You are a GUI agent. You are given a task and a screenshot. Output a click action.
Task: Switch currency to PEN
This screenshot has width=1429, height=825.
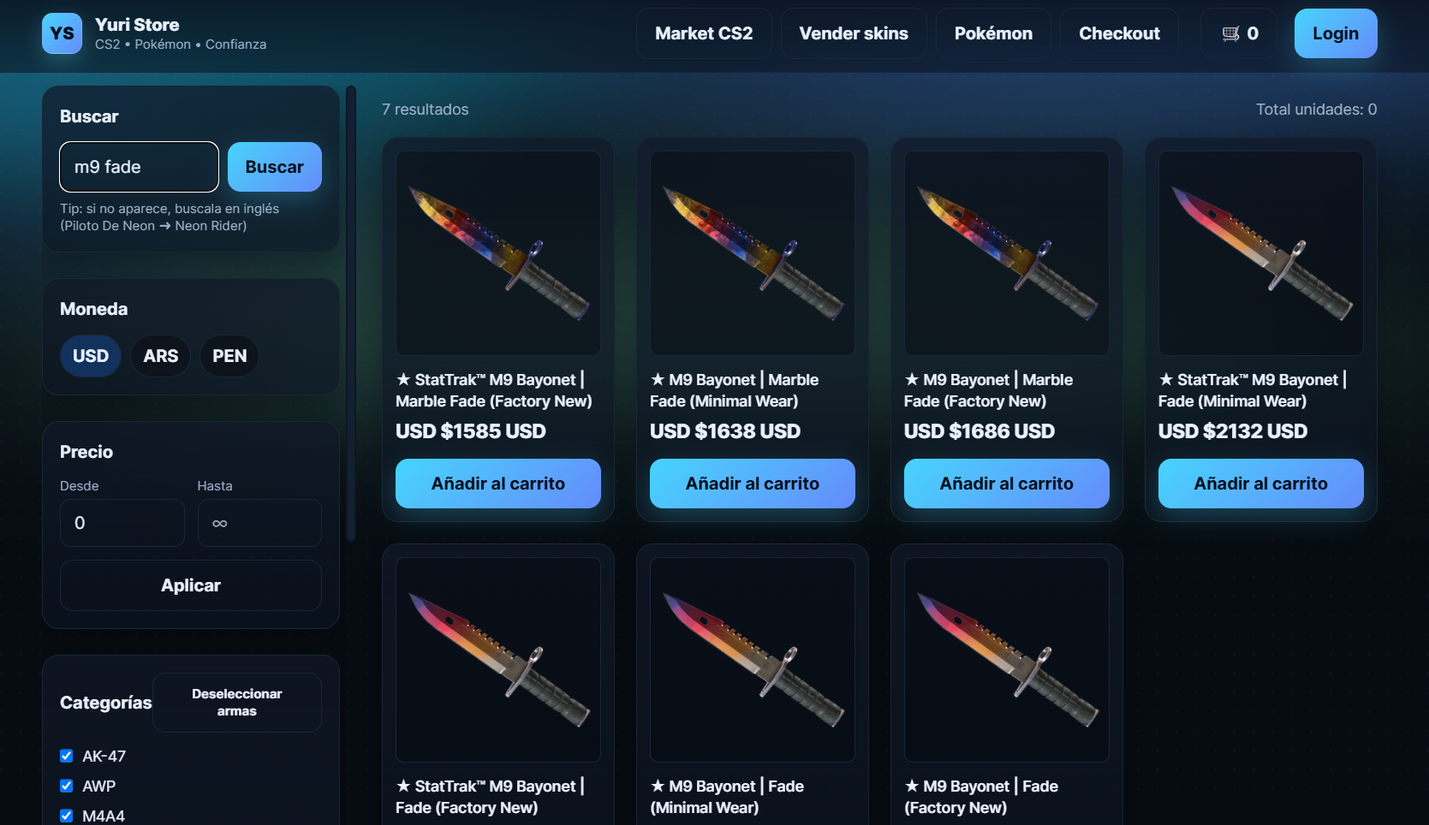[x=229, y=356]
